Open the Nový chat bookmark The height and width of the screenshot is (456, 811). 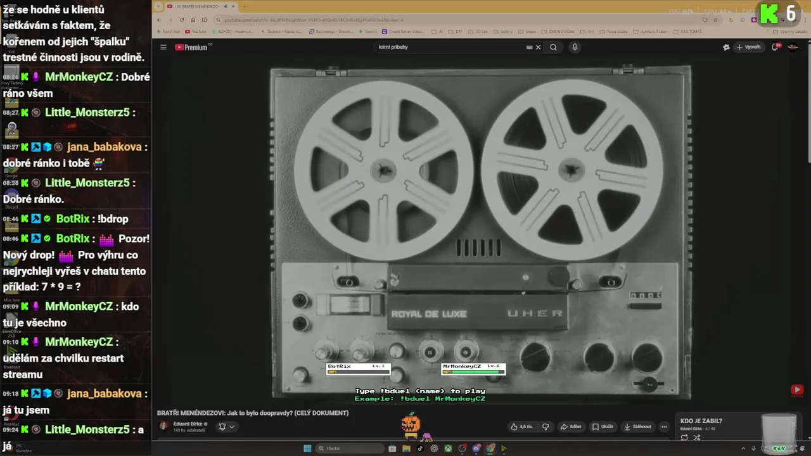[168, 31]
